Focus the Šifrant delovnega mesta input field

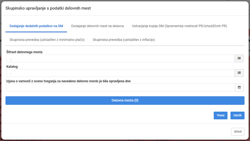pos(121,58)
